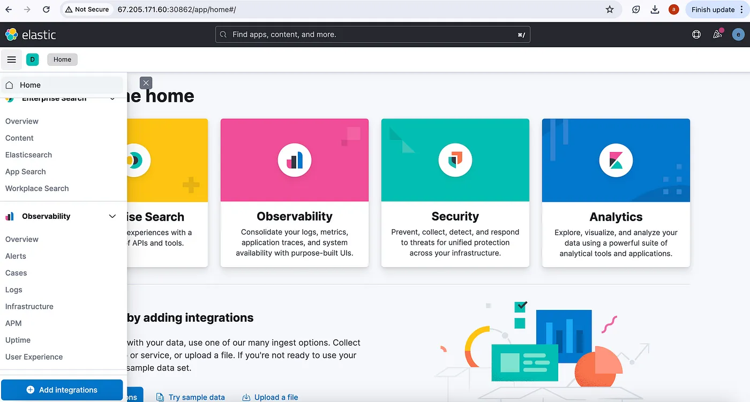Open the green D space selector

tap(32, 59)
